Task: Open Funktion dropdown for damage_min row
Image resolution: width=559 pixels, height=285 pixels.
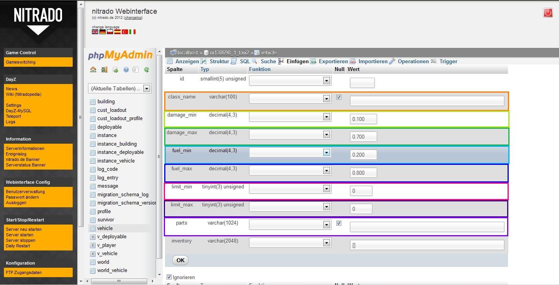Action: (x=290, y=117)
